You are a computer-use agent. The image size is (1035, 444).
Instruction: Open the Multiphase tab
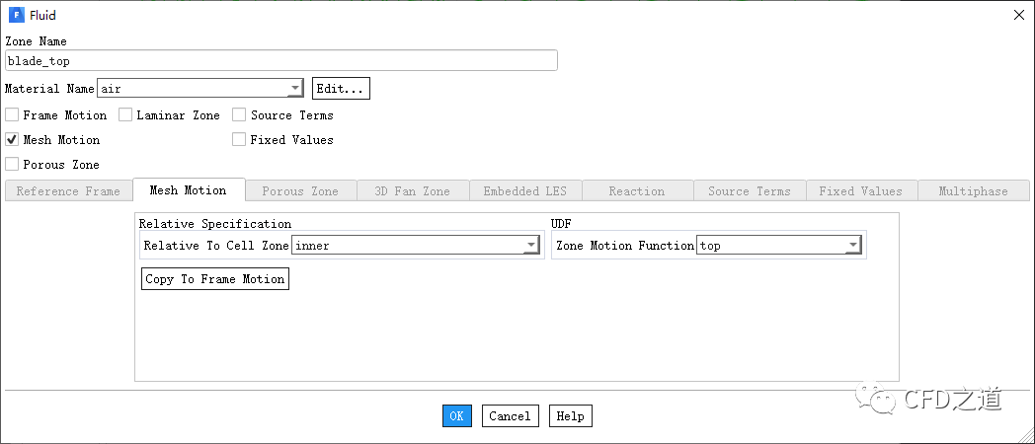[973, 191]
